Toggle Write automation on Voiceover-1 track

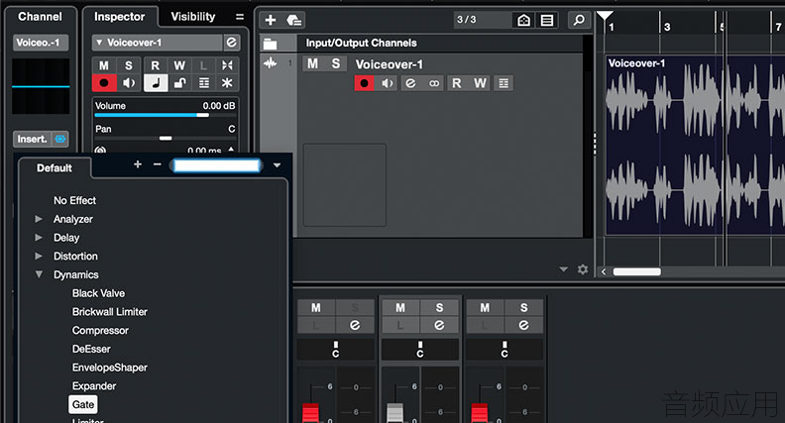point(480,83)
